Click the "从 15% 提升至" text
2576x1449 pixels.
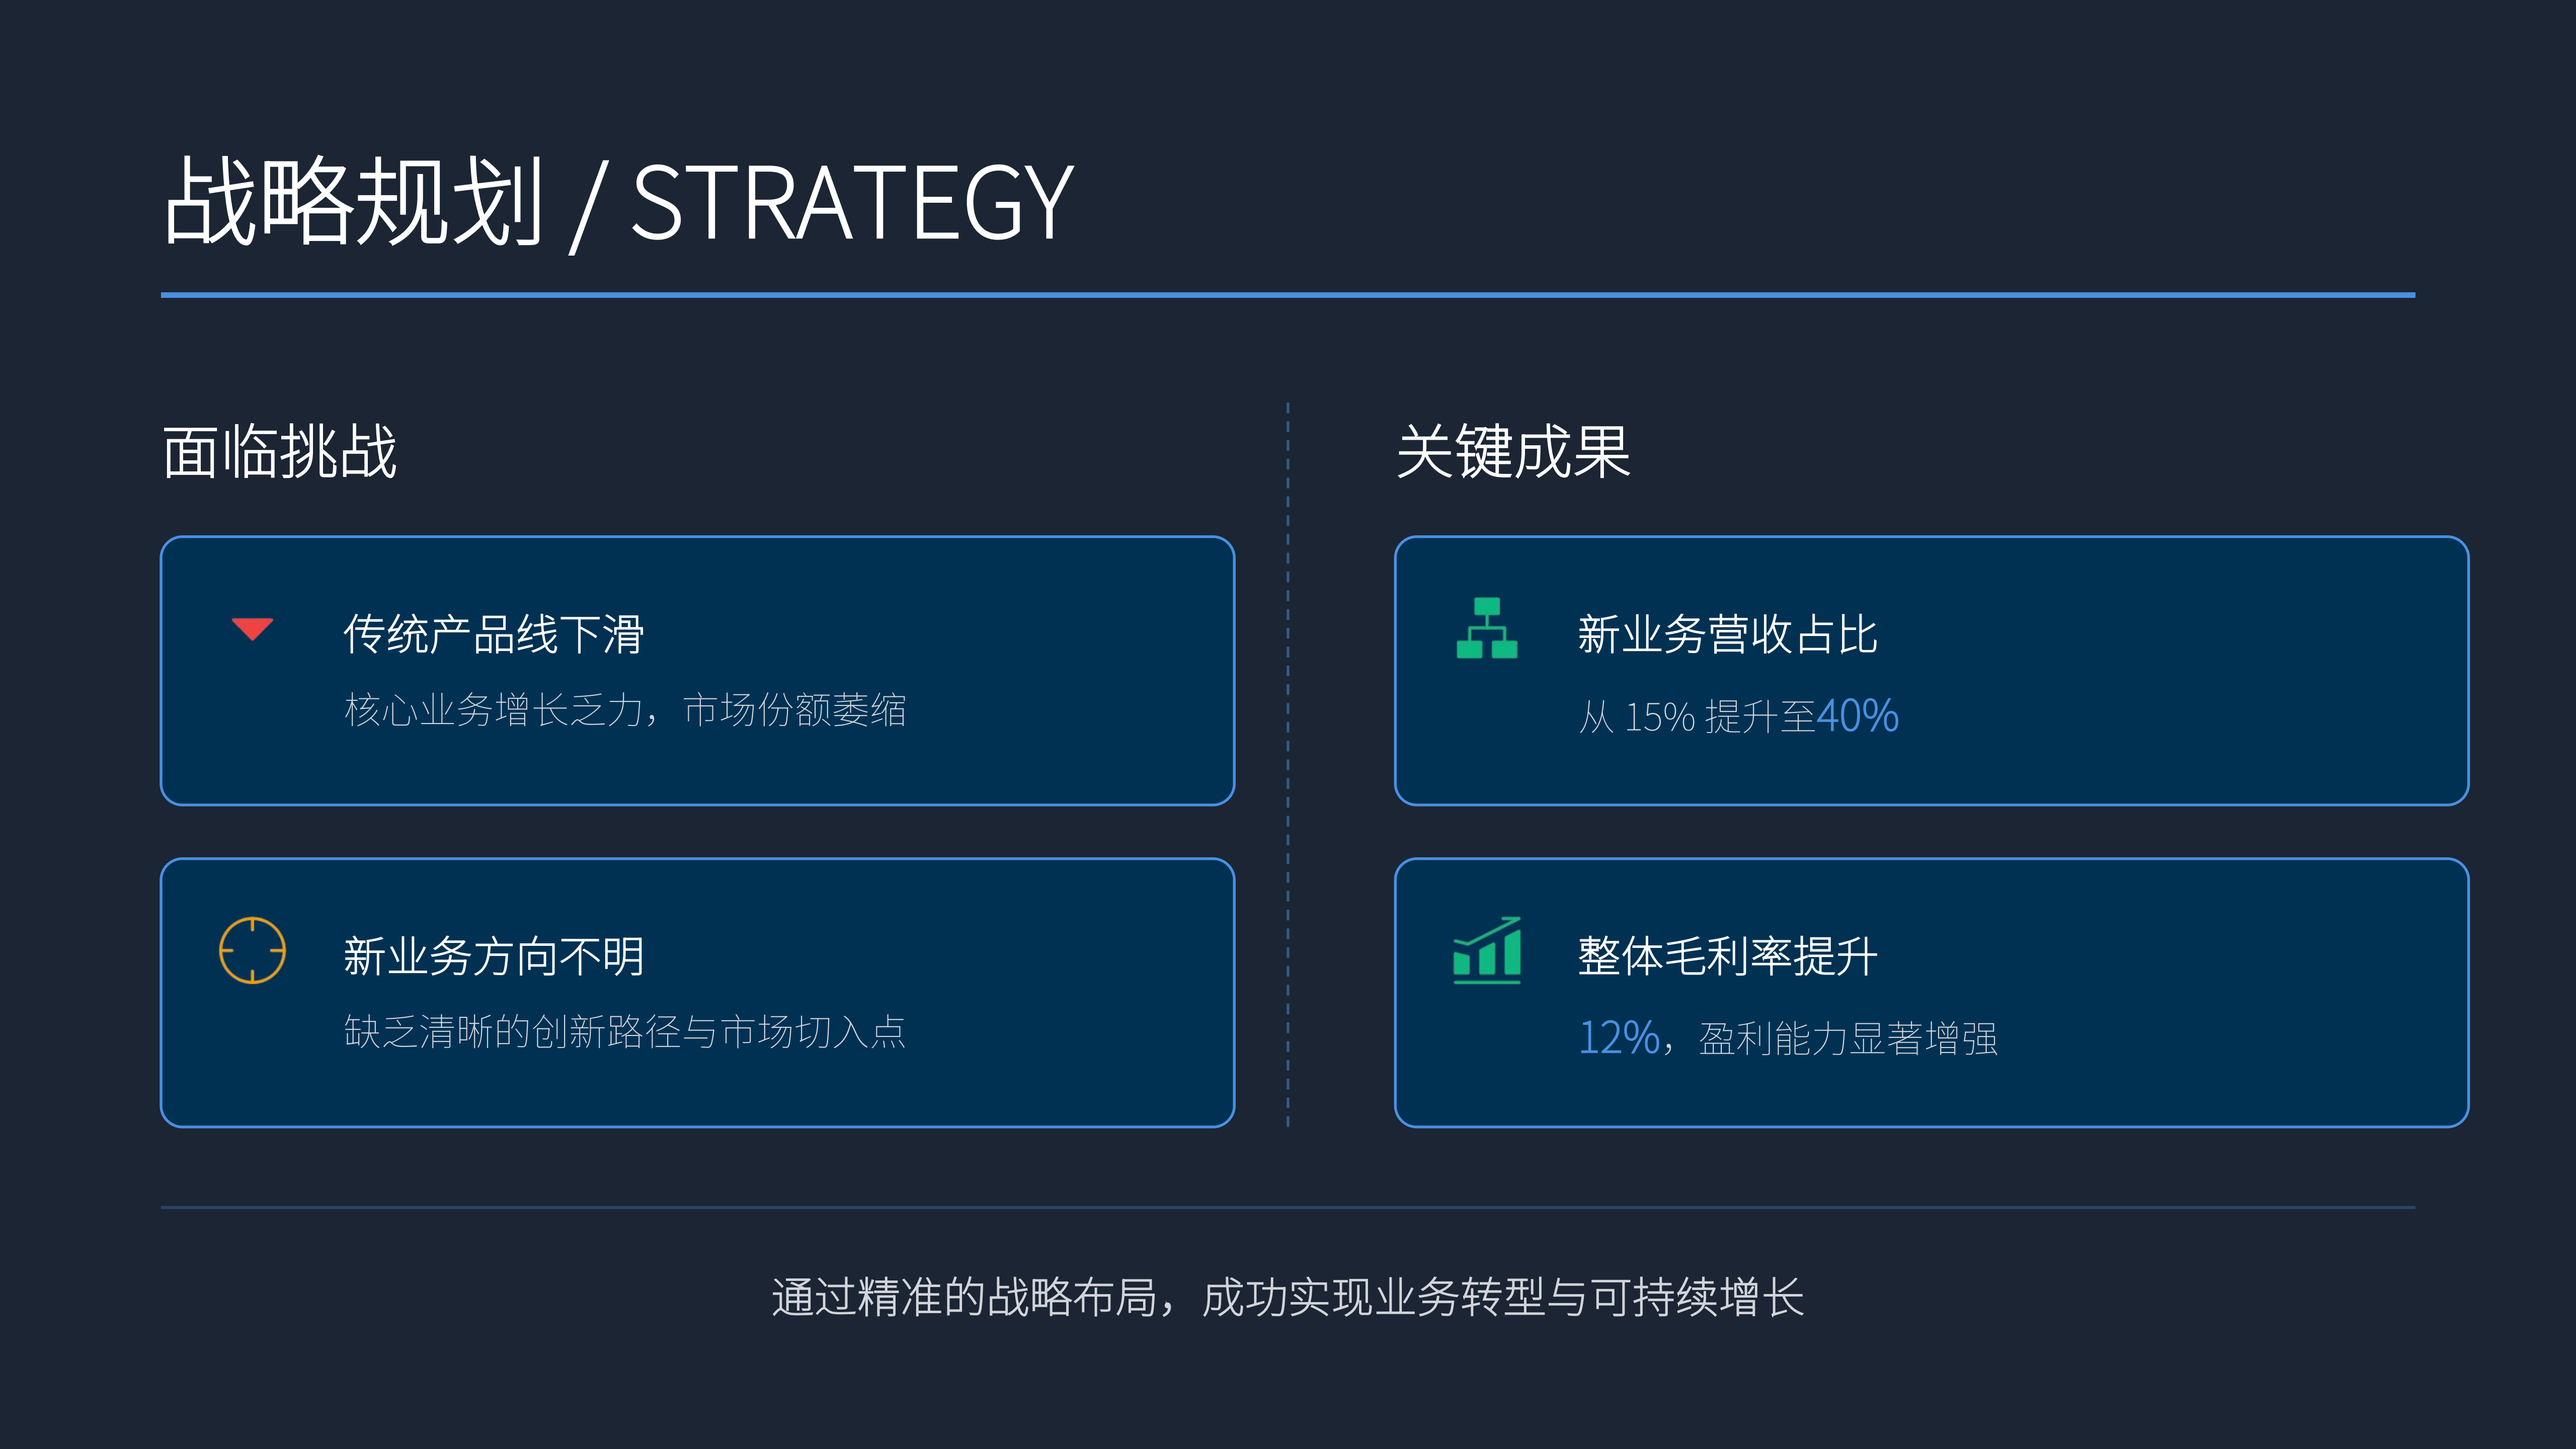(1696, 717)
